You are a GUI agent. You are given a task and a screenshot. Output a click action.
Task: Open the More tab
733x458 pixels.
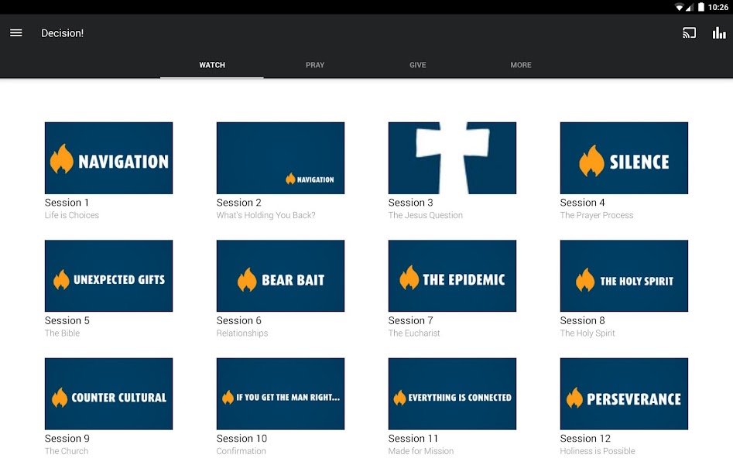coord(521,65)
